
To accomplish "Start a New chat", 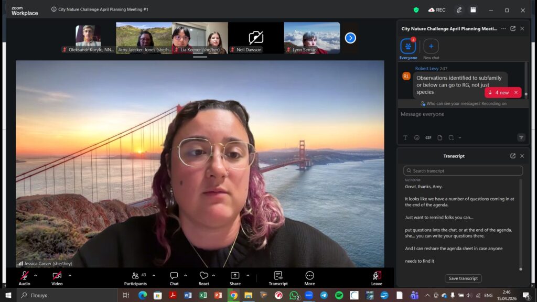I will 431,47.
